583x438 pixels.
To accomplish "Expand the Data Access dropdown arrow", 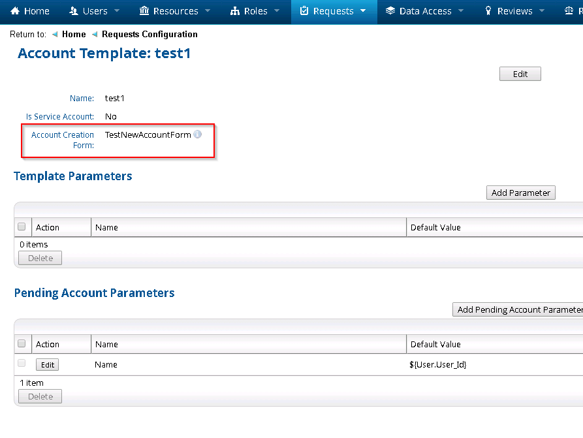I will 460,11.
